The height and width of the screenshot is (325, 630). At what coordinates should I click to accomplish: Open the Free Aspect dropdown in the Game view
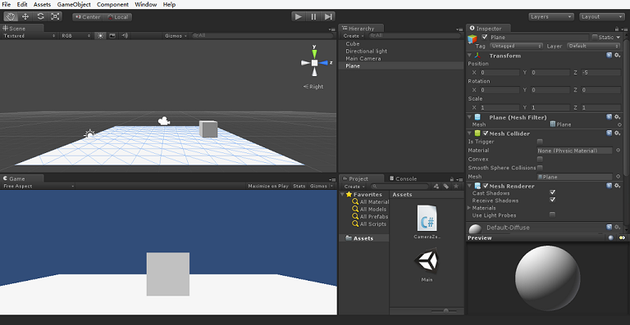click(x=39, y=186)
